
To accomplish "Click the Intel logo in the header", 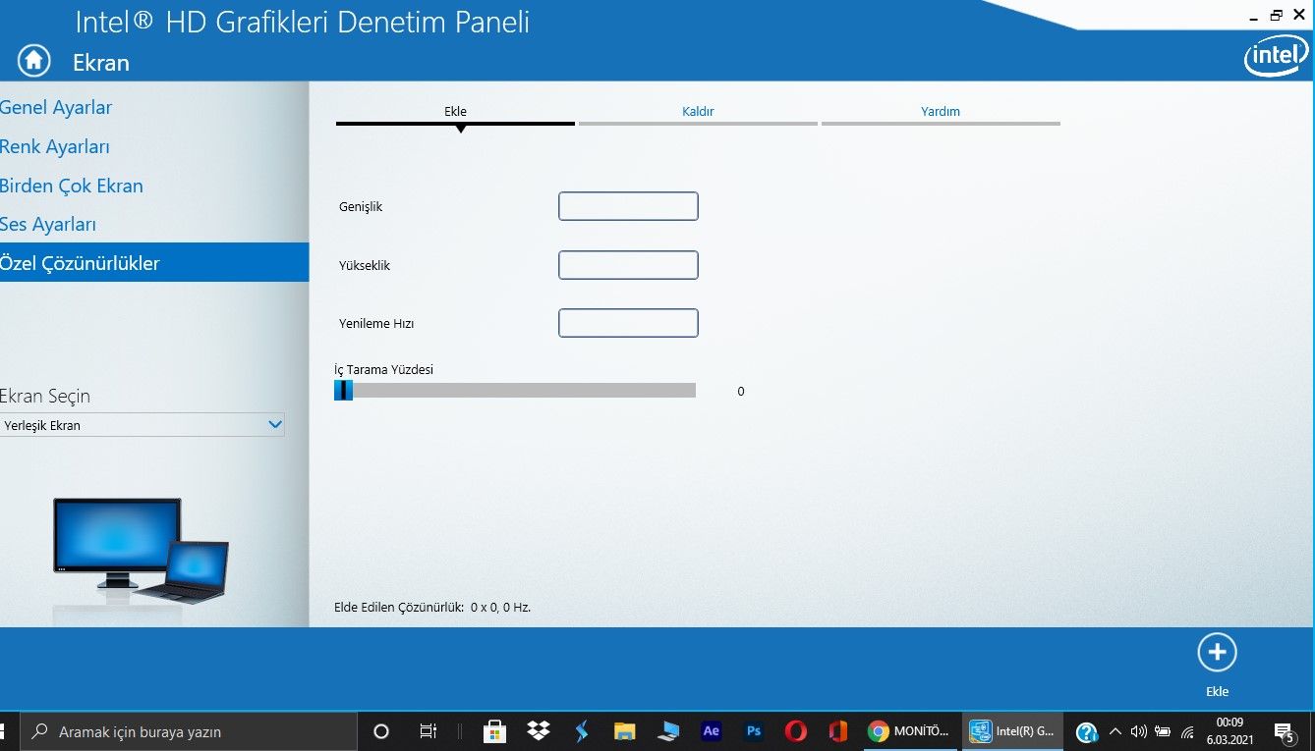I will pos(1276,57).
